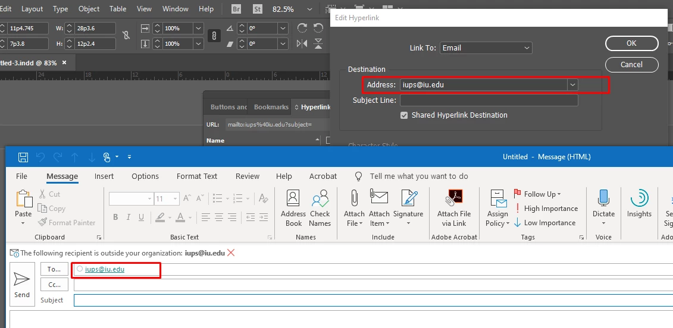
Task: Toggle Shared Hyperlink Destination checkbox
Action: click(404, 115)
